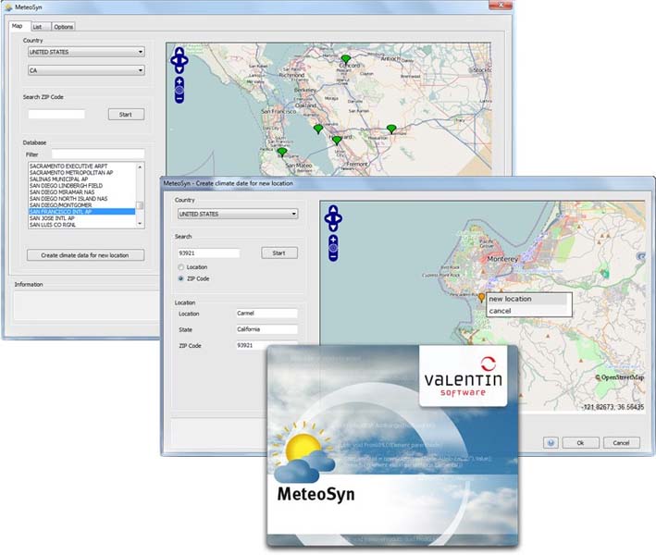
Task: Select 'SACRAMENTO METROPOLITAN AP' in list
Action: tap(81, 173)
